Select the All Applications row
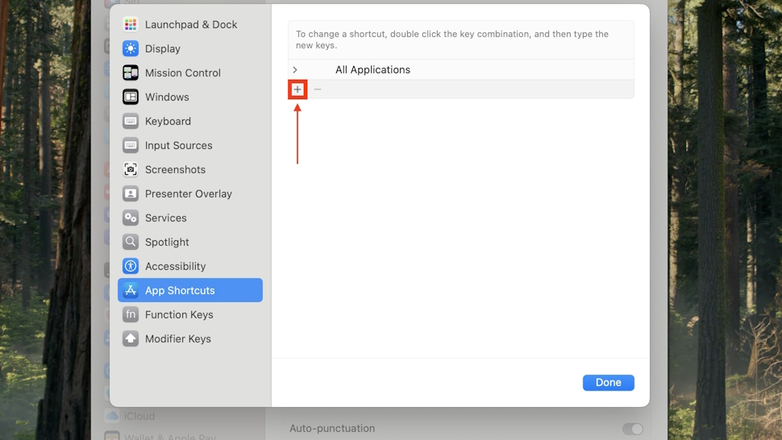 (461, 70)
